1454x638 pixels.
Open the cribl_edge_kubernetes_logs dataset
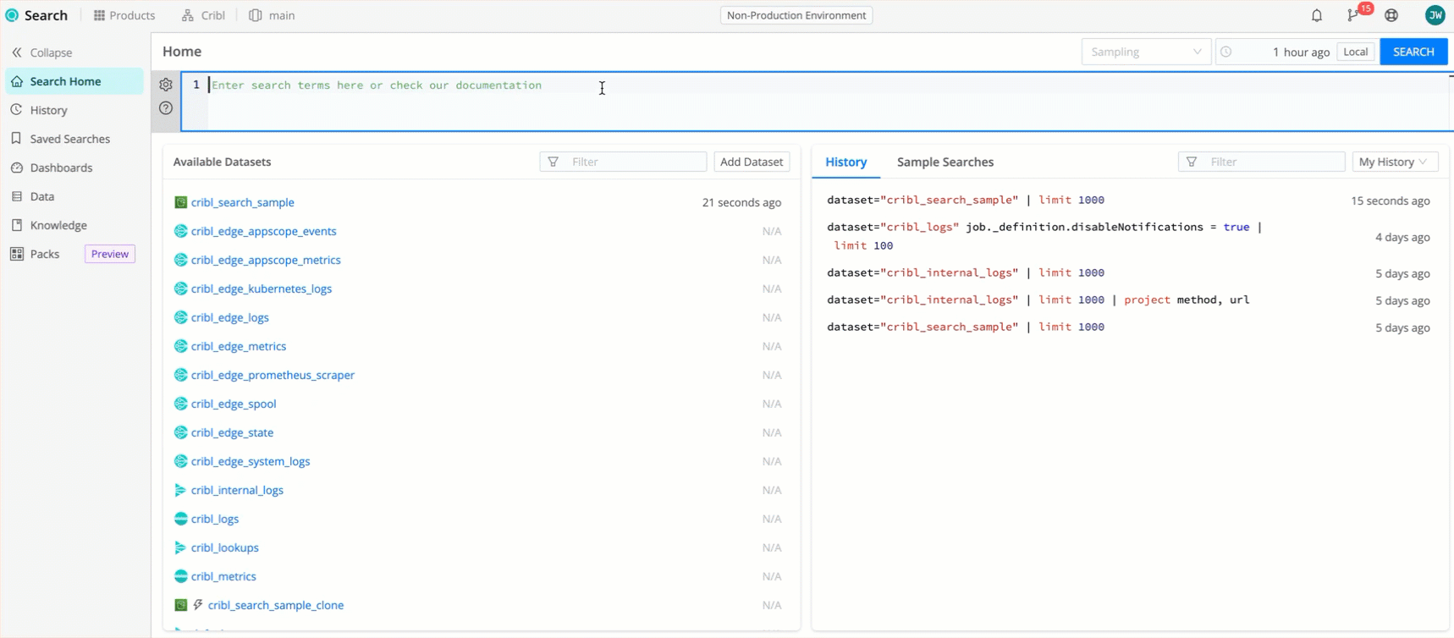tap(261, 289)
